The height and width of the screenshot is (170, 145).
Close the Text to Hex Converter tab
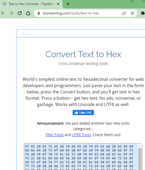pos(58,4)
